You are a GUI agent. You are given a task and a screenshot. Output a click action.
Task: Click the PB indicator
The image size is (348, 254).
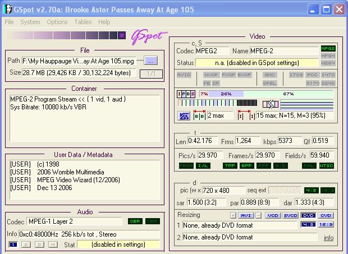pos(207,83)
